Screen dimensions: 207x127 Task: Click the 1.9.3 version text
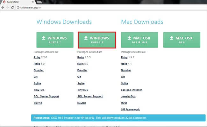(131, 57)
